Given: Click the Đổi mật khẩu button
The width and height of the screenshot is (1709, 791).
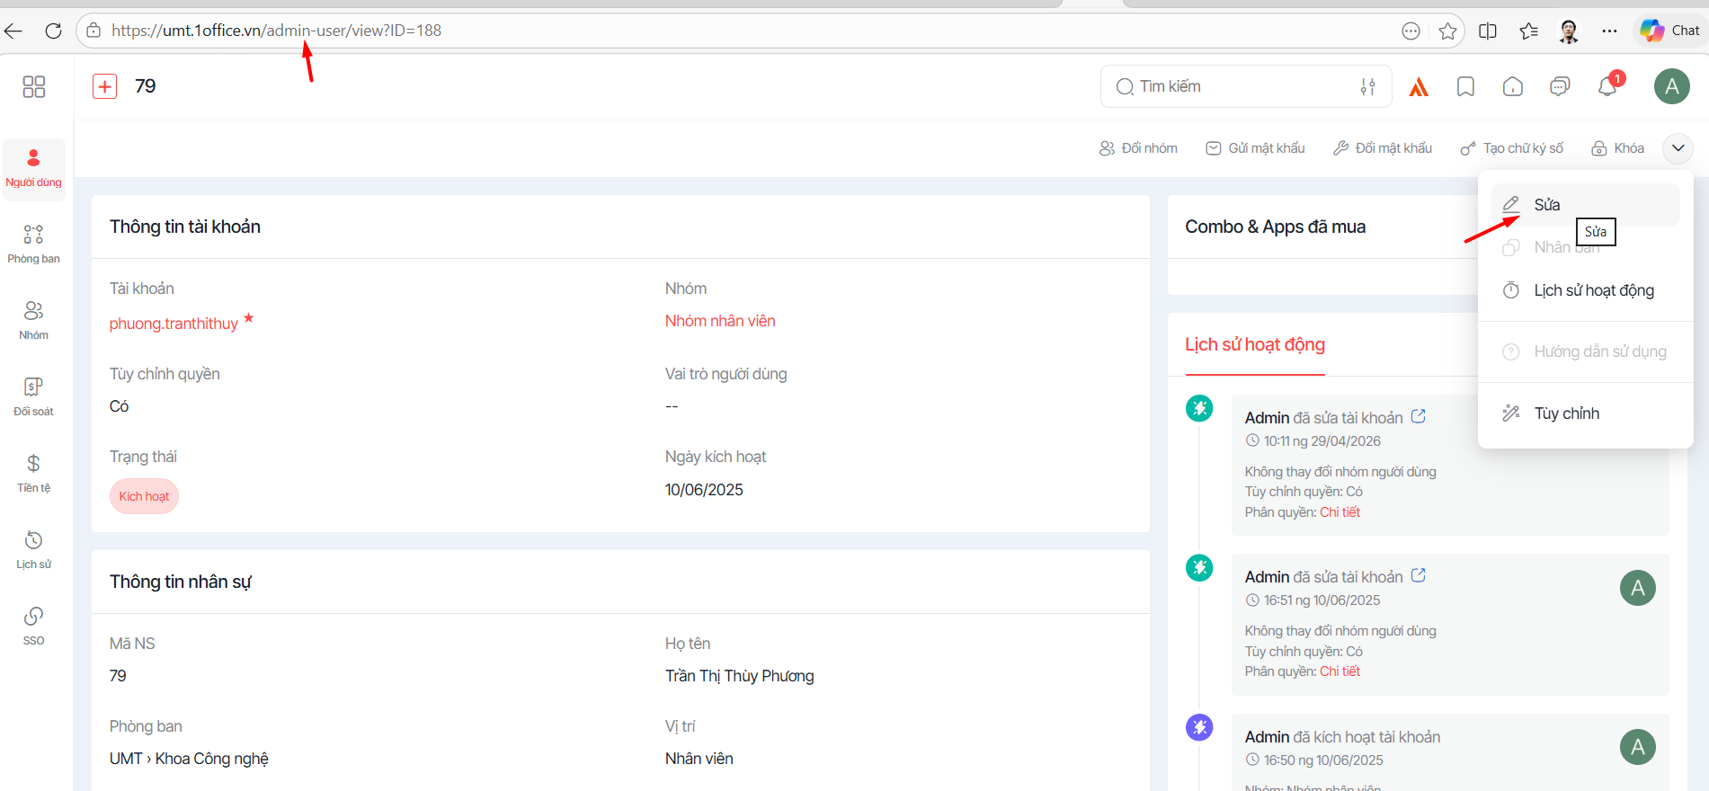Looking at the screenshot, I should [x=1383, y=148].
